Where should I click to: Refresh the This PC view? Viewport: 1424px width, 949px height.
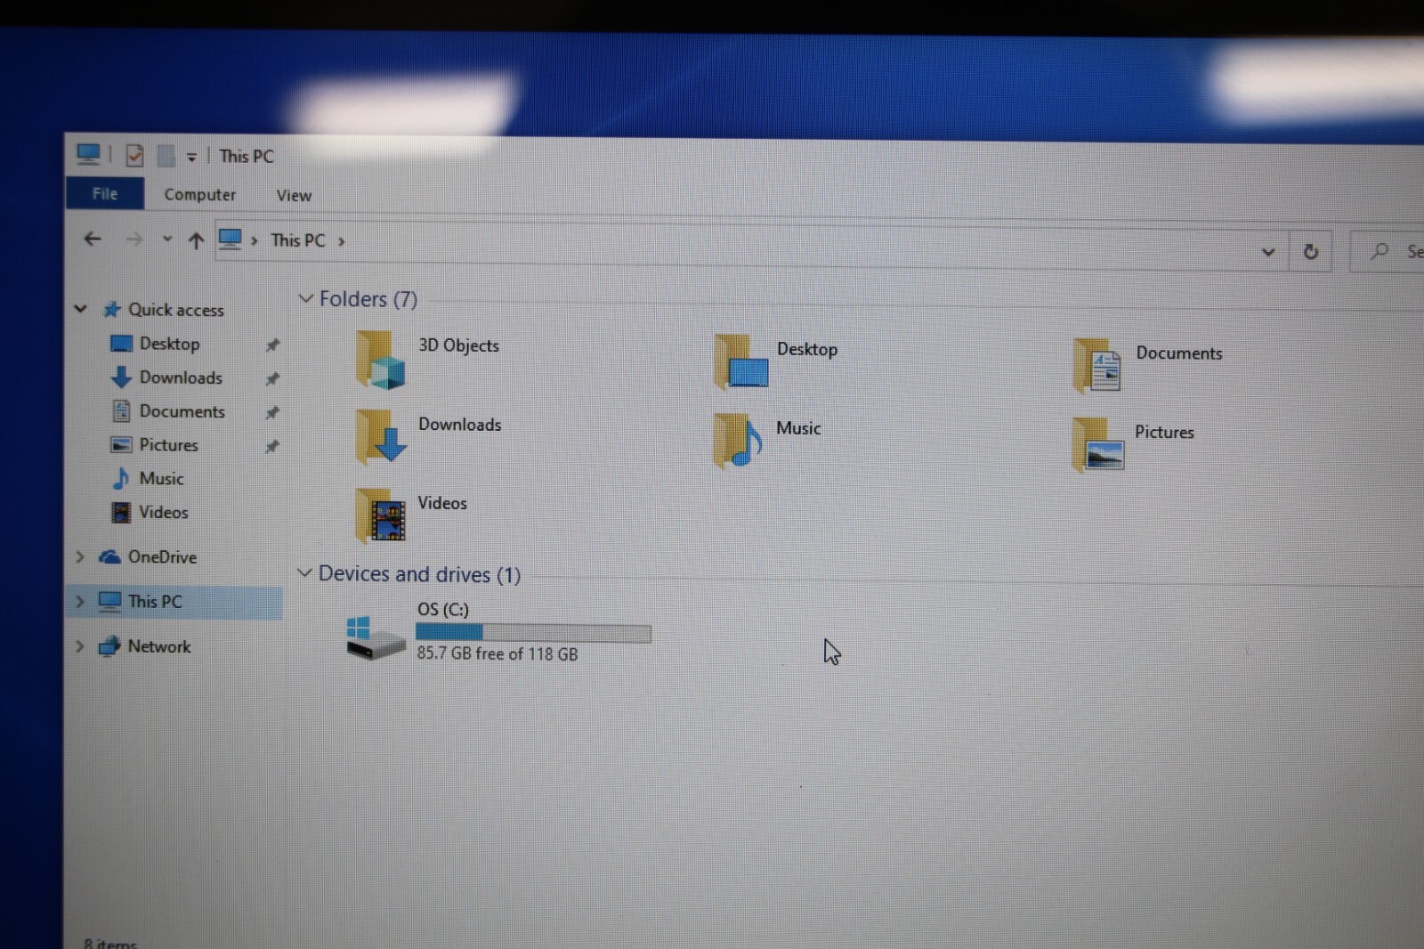click(1310, 252)
